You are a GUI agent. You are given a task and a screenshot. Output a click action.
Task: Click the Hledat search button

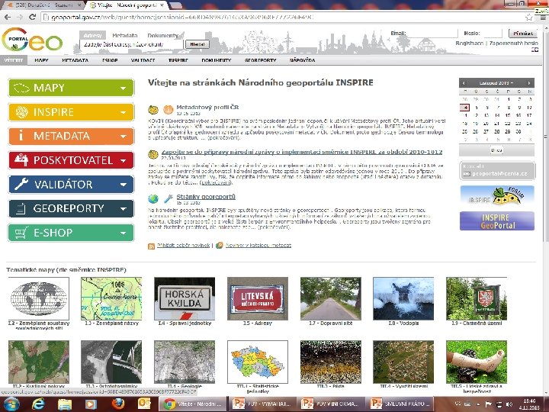pos(197,44)
